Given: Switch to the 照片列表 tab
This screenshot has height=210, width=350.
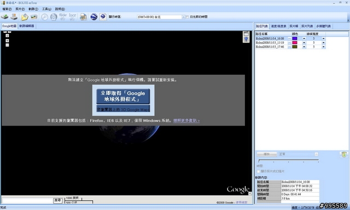Looking at the screenshot, I should point(307,26).
